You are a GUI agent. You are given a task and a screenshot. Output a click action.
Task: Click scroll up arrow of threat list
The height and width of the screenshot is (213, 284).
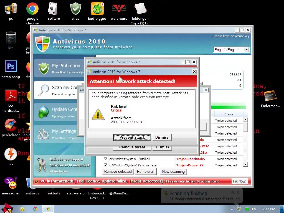tap(245, 120)
